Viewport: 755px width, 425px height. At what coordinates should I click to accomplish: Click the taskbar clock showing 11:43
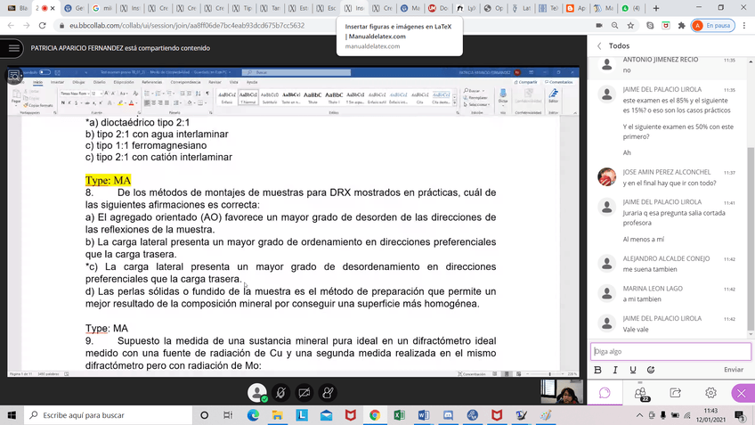(710, 415)
